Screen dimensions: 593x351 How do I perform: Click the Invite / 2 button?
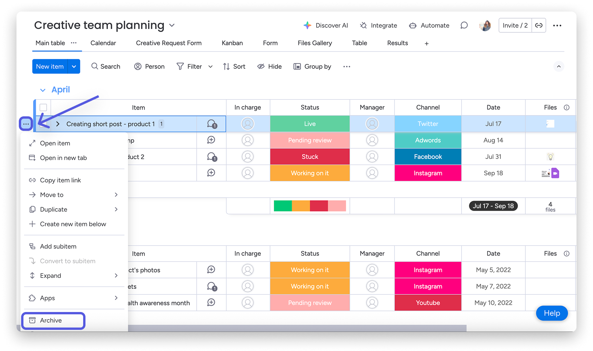pyautogui.click(x=515, y=25)
